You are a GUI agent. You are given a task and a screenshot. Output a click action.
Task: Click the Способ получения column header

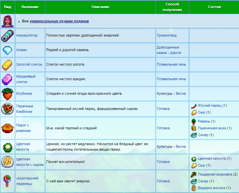coord(172,7)
